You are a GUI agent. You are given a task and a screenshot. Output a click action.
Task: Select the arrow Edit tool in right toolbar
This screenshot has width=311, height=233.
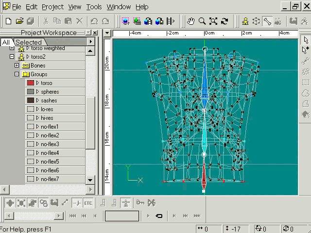(305, 40)
